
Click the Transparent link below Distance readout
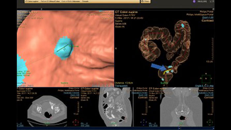(121, 85)
